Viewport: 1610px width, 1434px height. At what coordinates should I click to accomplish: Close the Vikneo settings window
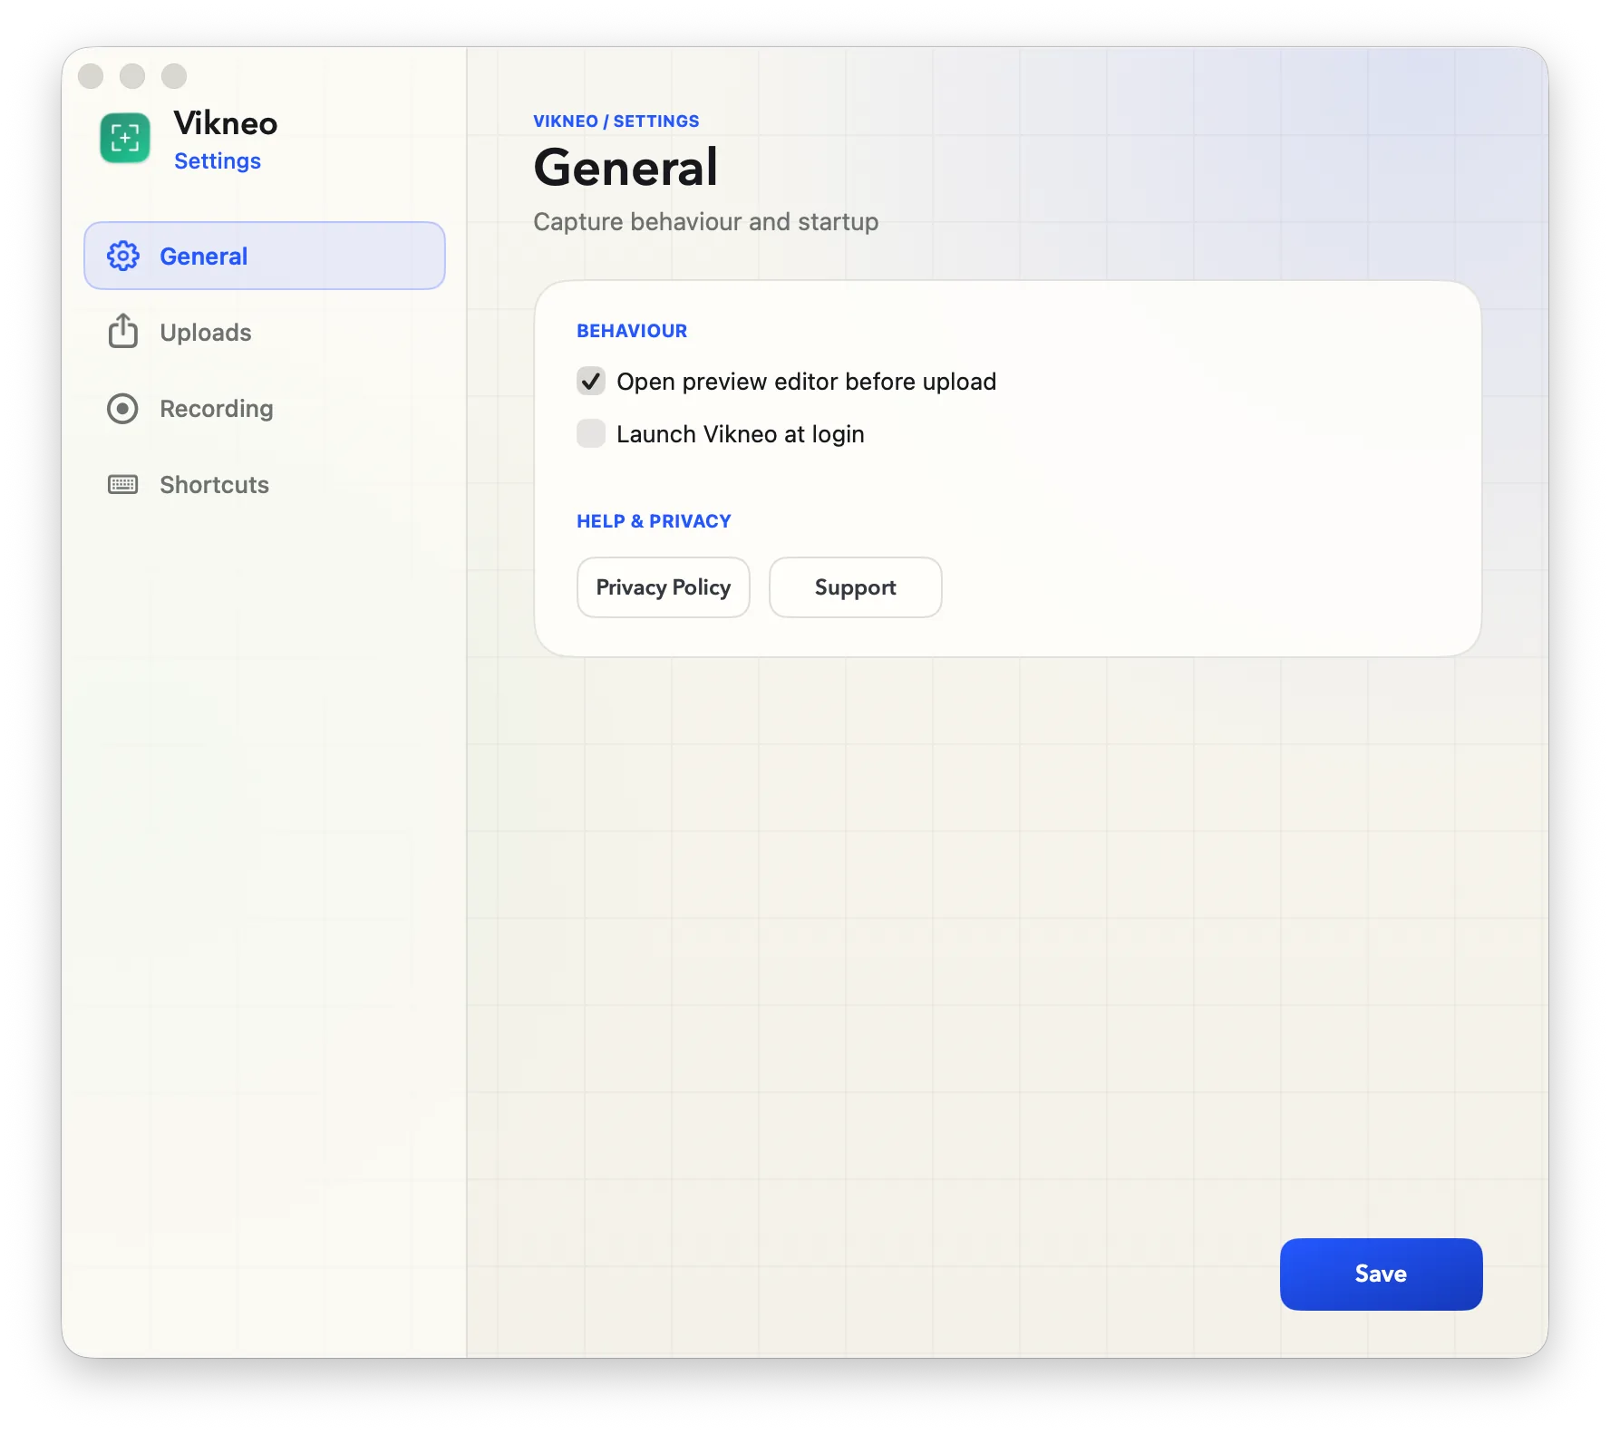91,76
